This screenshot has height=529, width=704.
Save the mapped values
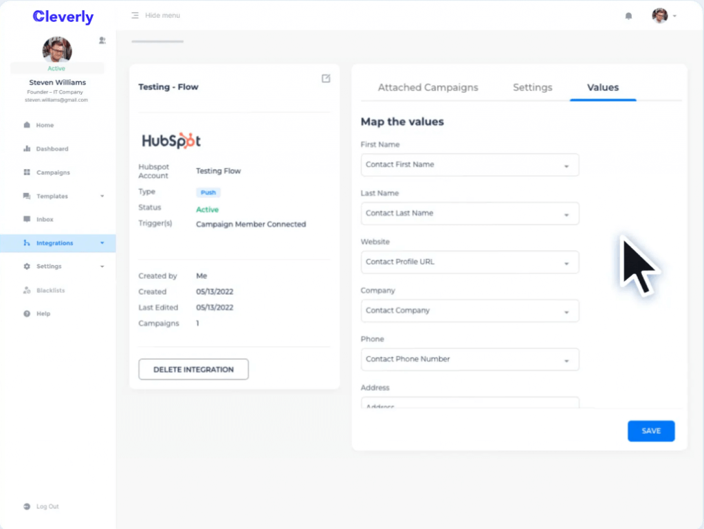650,431
